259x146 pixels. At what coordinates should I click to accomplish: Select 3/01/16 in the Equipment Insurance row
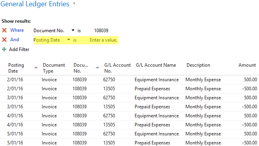pos(15,98)
